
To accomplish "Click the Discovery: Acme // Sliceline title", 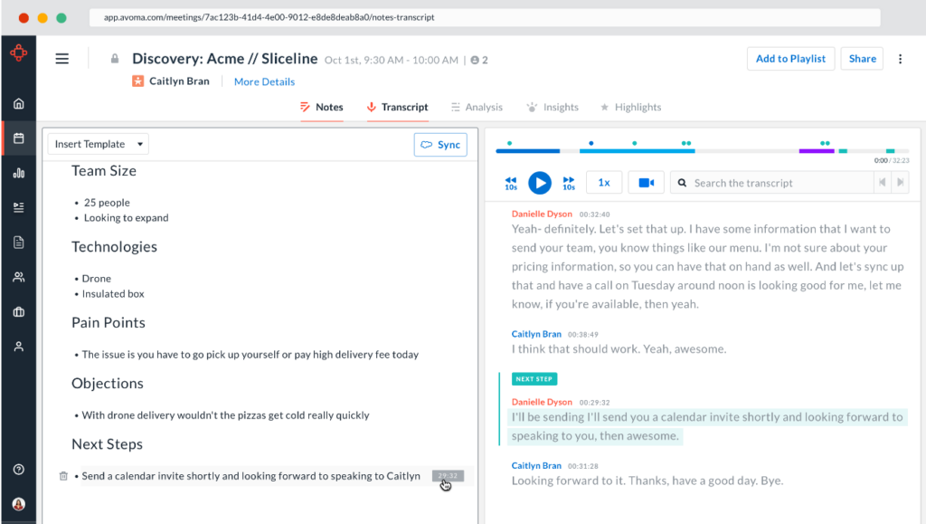I will (225, 59).
